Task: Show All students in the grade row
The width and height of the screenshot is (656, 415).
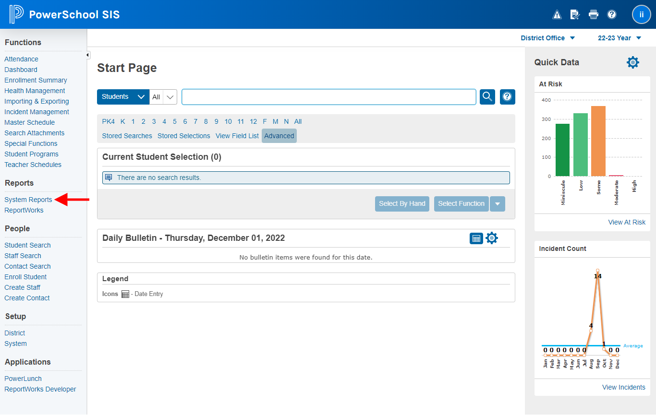Action: point(298,121)
